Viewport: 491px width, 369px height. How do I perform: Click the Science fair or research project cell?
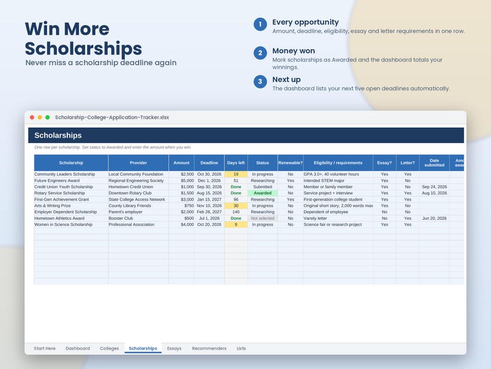338,225
